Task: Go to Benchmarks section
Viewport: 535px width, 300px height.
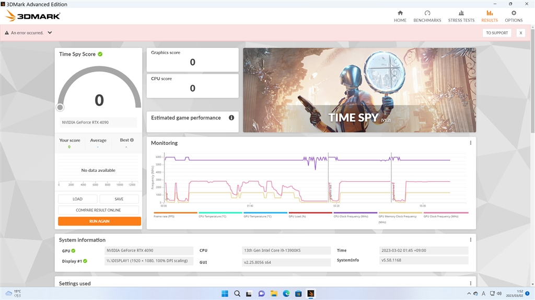Action: click(x=427, y=16)
